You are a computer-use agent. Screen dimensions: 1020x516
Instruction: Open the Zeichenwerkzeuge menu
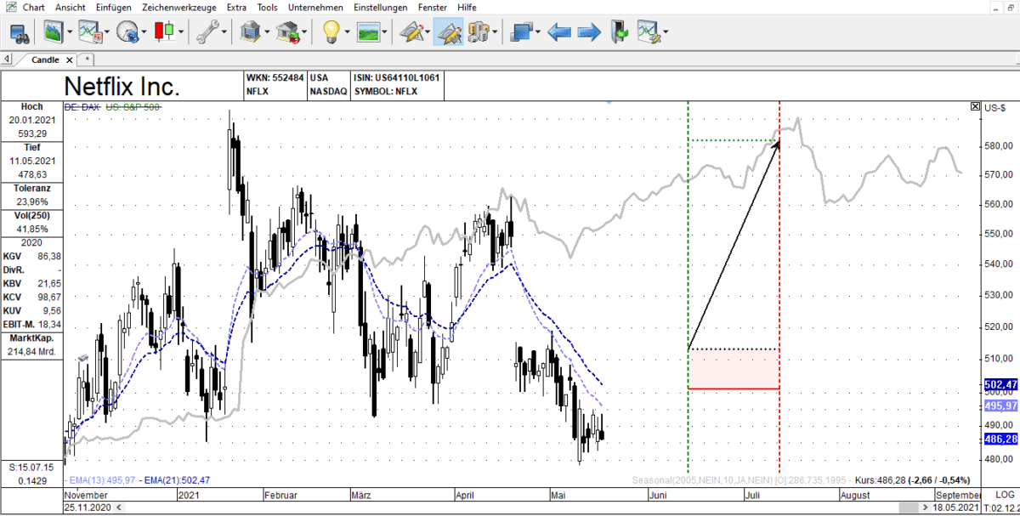coord(179,7)
